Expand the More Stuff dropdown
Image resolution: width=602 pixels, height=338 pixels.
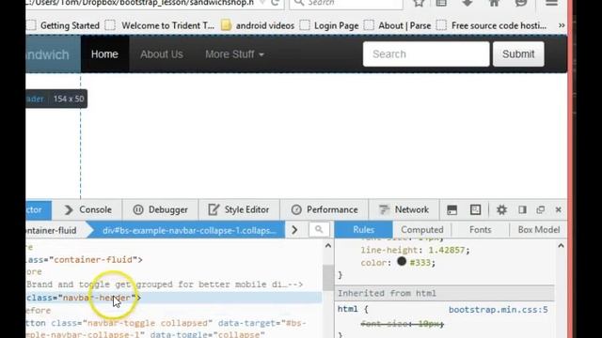pos(234,54)
